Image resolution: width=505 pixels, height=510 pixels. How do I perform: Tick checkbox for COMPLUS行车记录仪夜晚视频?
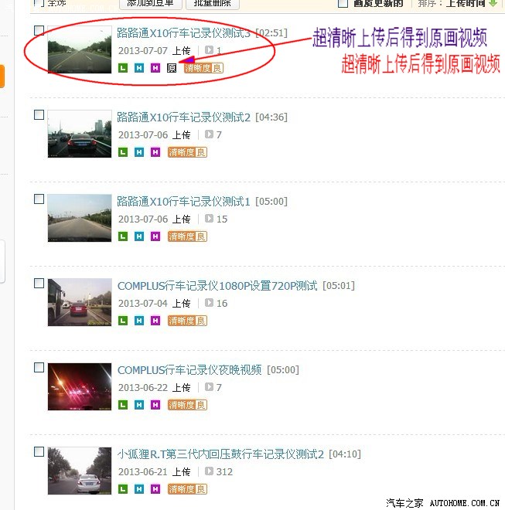(x=39, y=368)
